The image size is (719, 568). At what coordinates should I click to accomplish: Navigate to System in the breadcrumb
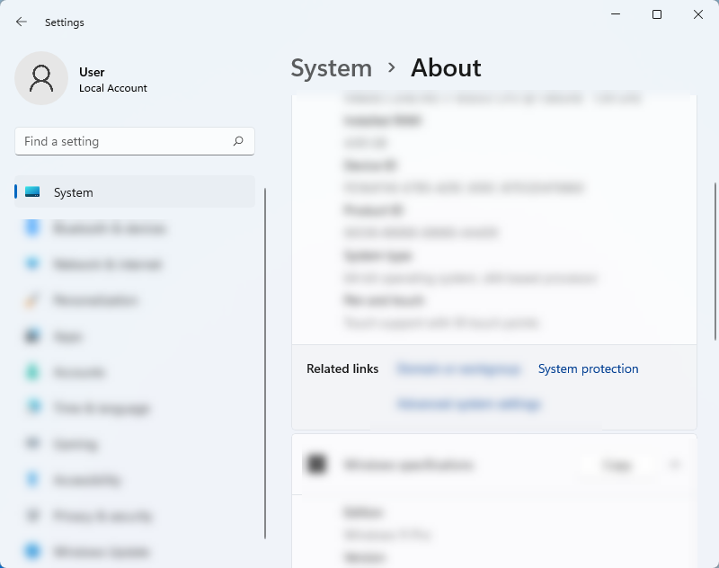pos(331,68)
